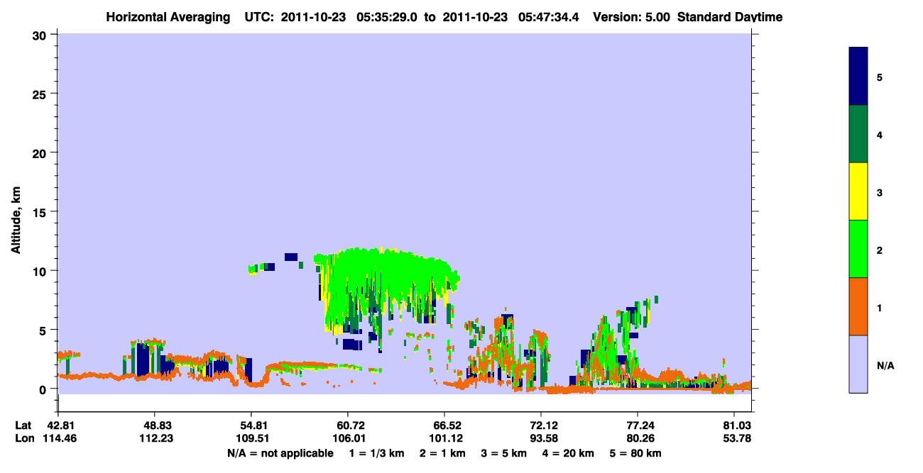Click latitude value 72.12
This screenshot has width=923, height=473.
tap(541, 425)
